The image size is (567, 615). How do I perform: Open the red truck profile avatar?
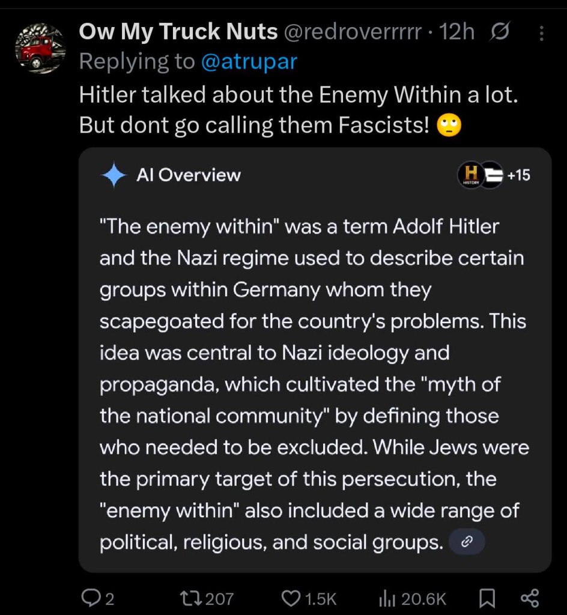40,49
